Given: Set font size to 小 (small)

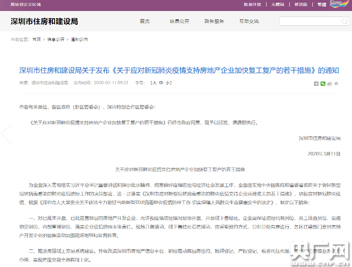Looking at the screenshot, I should [x=168, y=83].
